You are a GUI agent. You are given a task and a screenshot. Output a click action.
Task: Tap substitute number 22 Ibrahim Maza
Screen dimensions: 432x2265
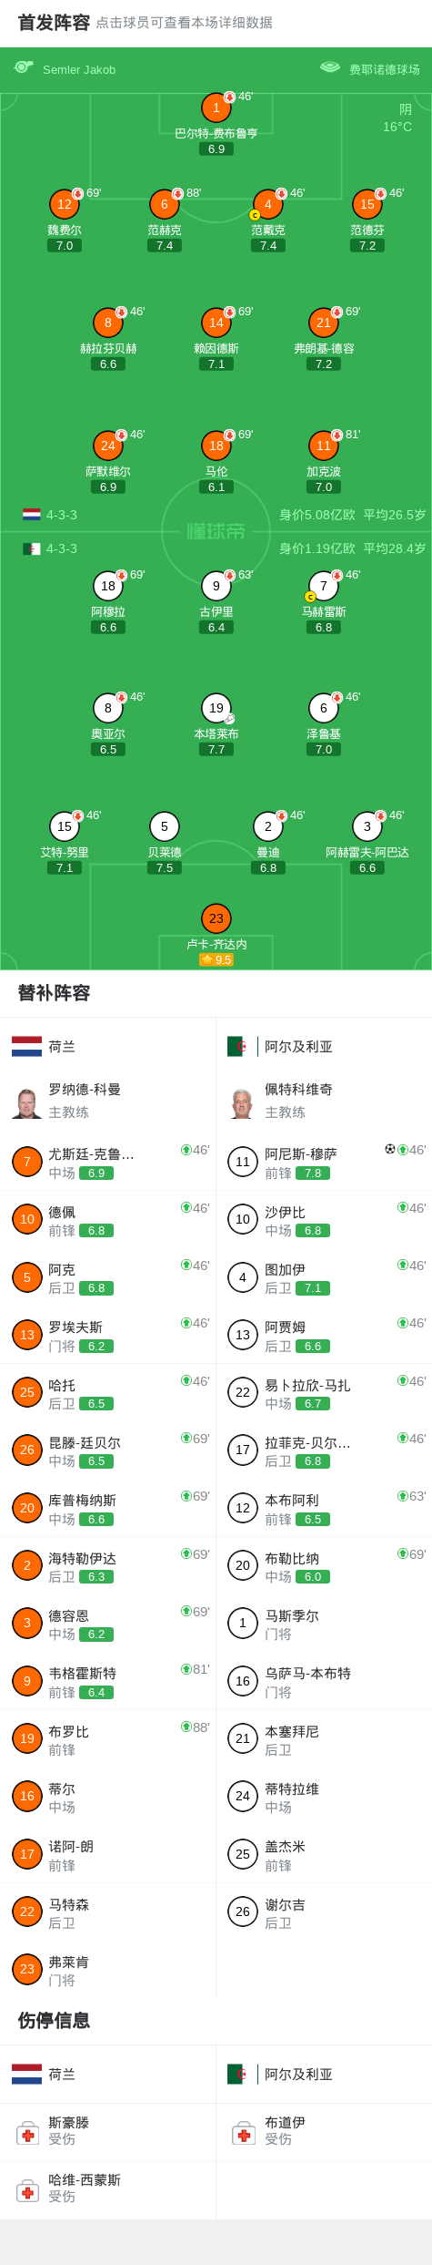click(324, 1393)
